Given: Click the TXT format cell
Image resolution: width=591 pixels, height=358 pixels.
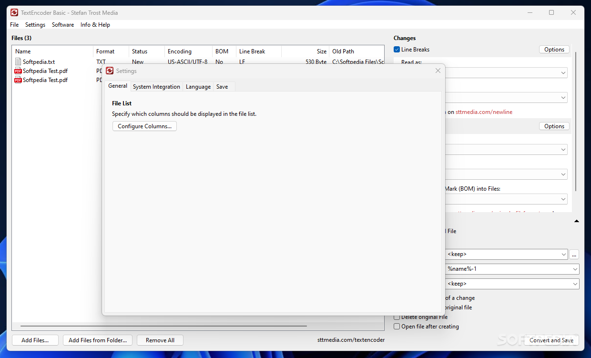Looking at the screenshot, I should (101, 62).
